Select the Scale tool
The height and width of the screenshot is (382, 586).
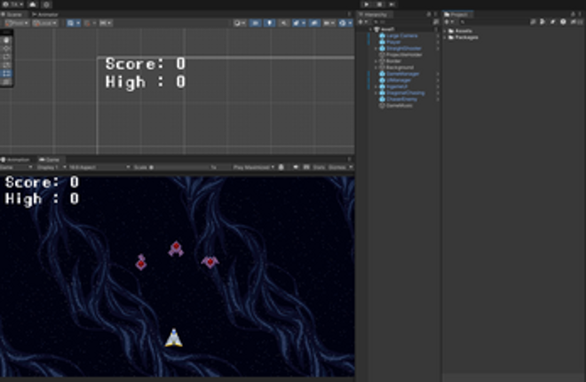pyautogui.click(x=6, y=65)
